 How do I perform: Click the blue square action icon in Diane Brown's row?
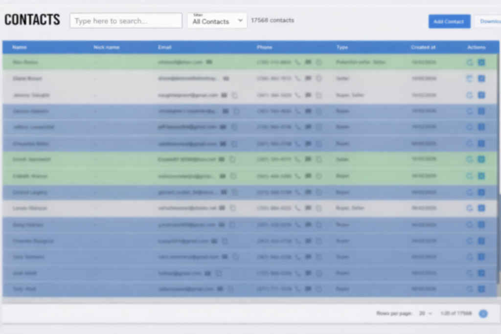coord(481,78)
